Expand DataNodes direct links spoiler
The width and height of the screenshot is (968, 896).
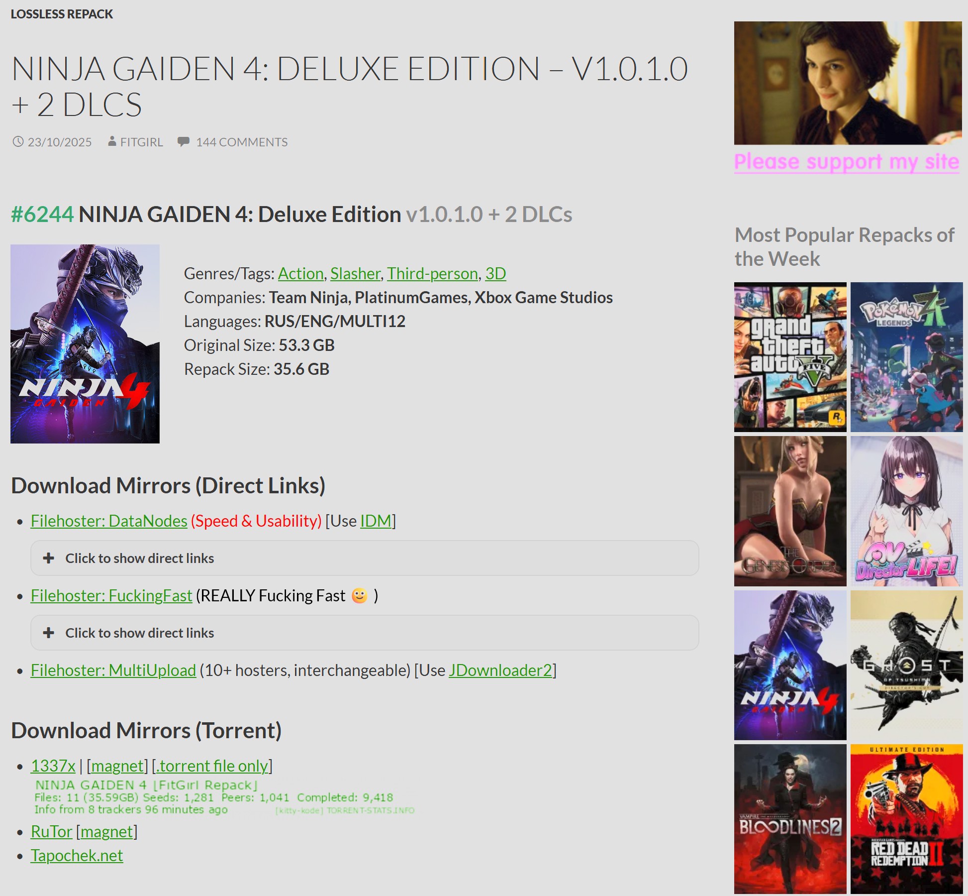click(139, 558)
